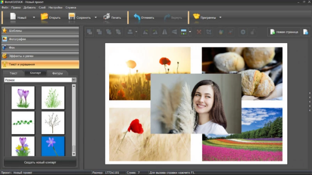
Task: Open the Программы dropdown arrow
Action: pyautogui.click(x=220, y=17)
